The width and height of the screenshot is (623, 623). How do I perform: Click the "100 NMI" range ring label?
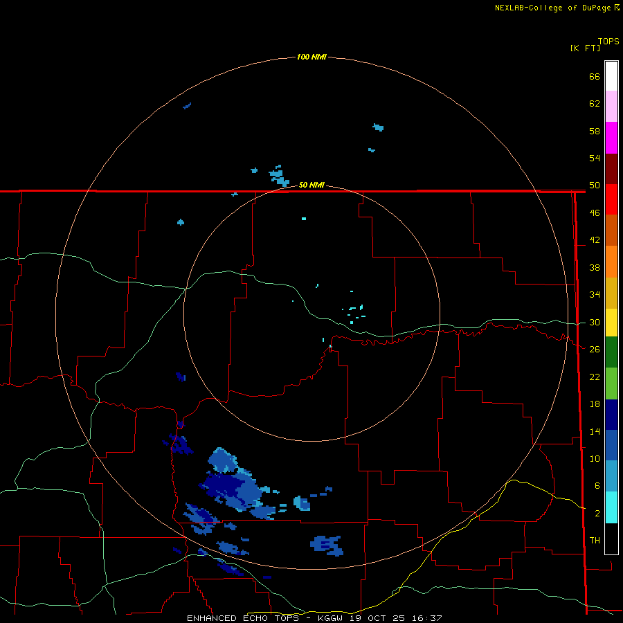coord(311,57)
